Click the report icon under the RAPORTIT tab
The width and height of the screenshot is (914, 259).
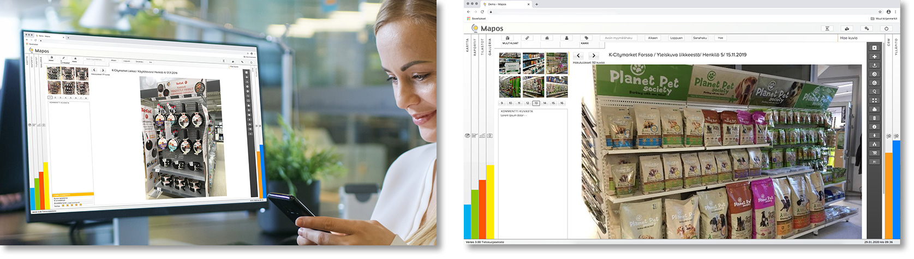click(x=475, y=136)
